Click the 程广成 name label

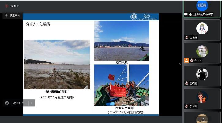click(x=193, y=83)
